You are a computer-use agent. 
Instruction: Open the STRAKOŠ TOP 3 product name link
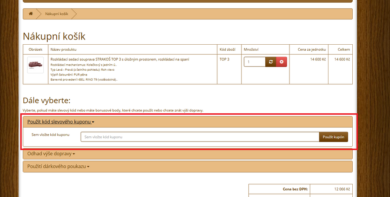click(120, 59)
